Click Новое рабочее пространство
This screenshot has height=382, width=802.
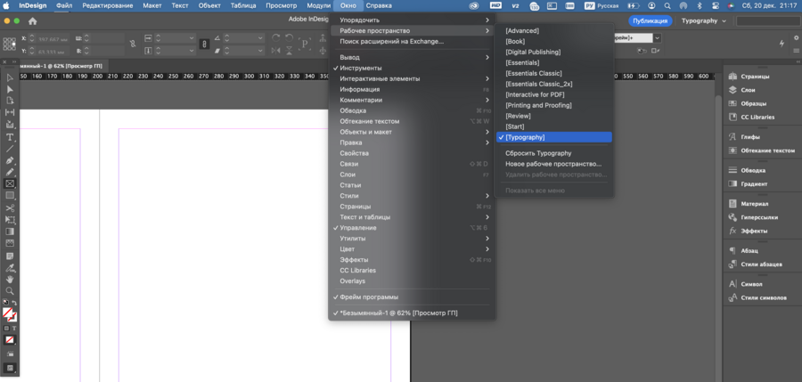tap(554, 164)
